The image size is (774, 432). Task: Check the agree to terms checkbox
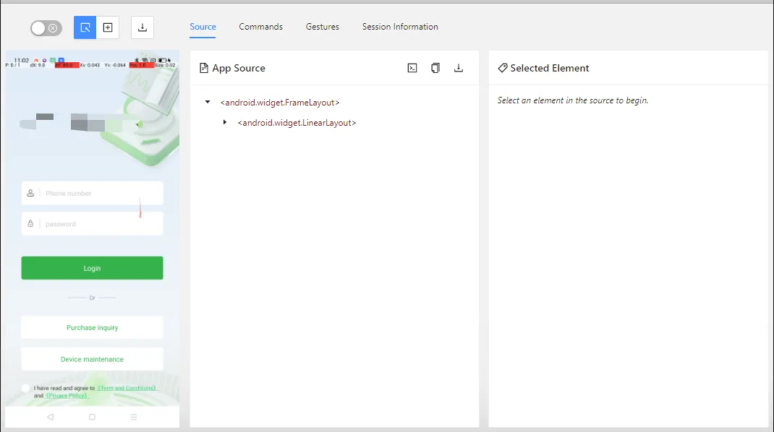point(26,388)
